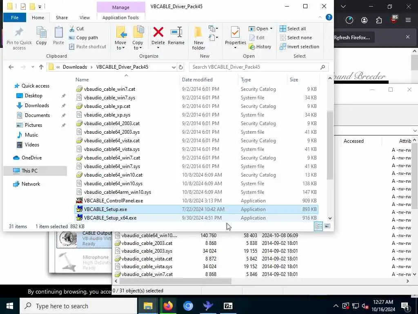Click 7-Zip horizontal scrollbar
The width and height of the screenshot is (418, 314).
[x=175, y=281]
